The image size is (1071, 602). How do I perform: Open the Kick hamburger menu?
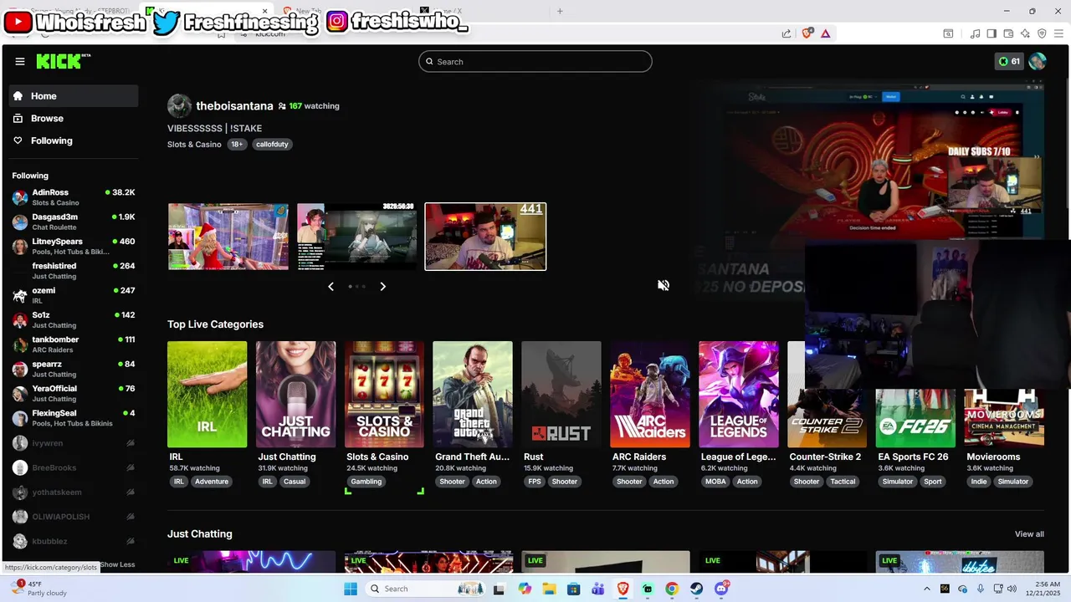(x=19, y=61)
